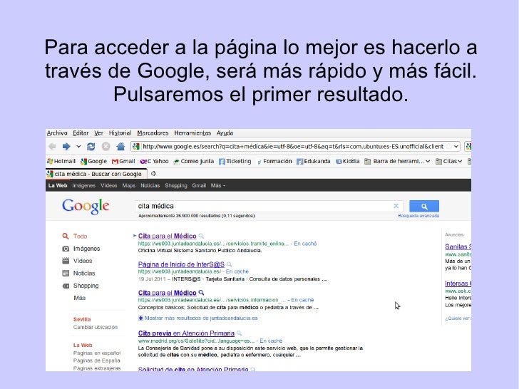Open 'Solicitud de cita en Atención Primaria' result
This screenshot has height=389, width=519.
[x=193, y=369]
